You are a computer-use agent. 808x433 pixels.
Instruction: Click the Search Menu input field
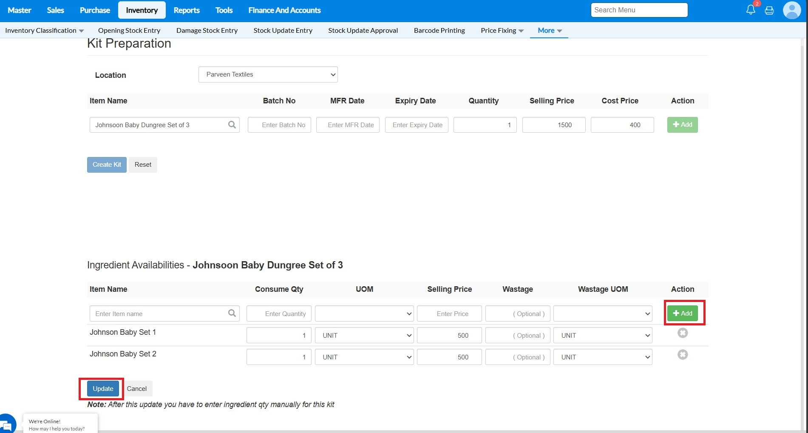click(x=639, y=10)
